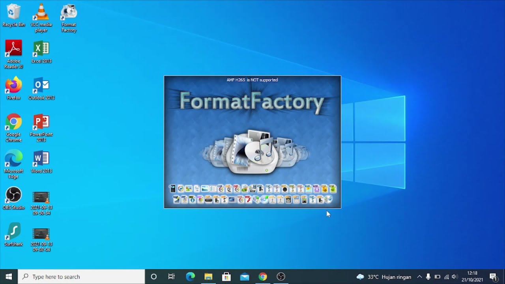Open the volume control tray icon
Viewport: 505px width, 284px height.
tap(454, 277)
